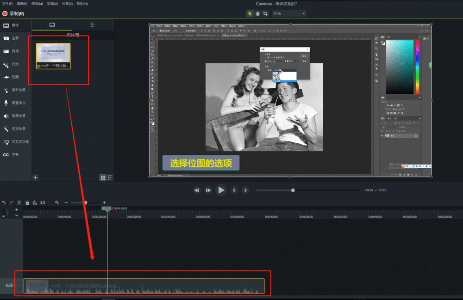Click the plus icon to add a track
The width and height of the screenshot is (463, 300).
coord(17,210)
